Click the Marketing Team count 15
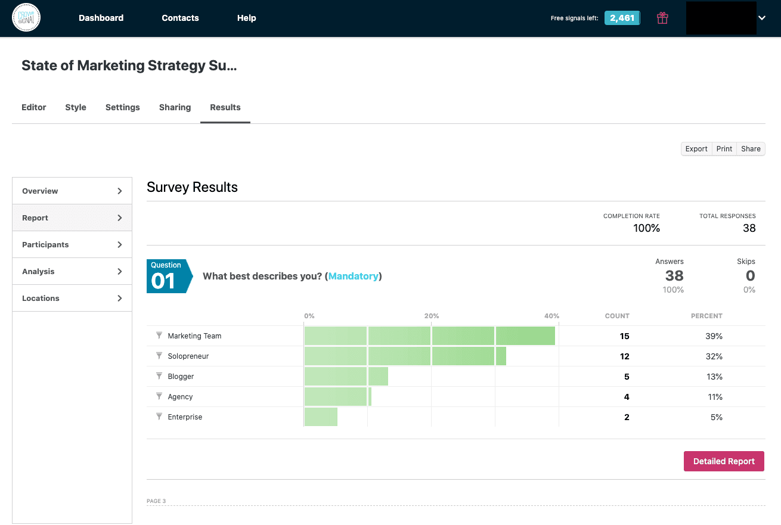 (x=624, y=336)
